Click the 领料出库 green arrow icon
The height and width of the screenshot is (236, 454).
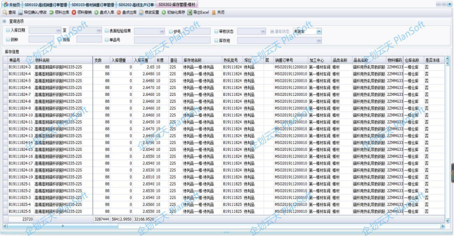coord(52,13)
